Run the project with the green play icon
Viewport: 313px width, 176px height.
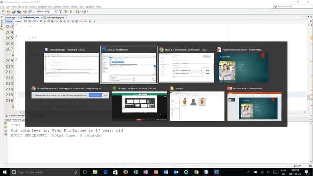coord(71,12)
